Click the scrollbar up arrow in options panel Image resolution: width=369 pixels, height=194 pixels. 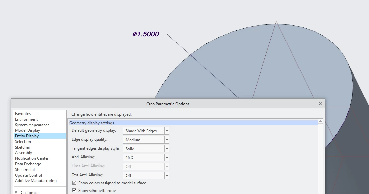coord(320,121)
